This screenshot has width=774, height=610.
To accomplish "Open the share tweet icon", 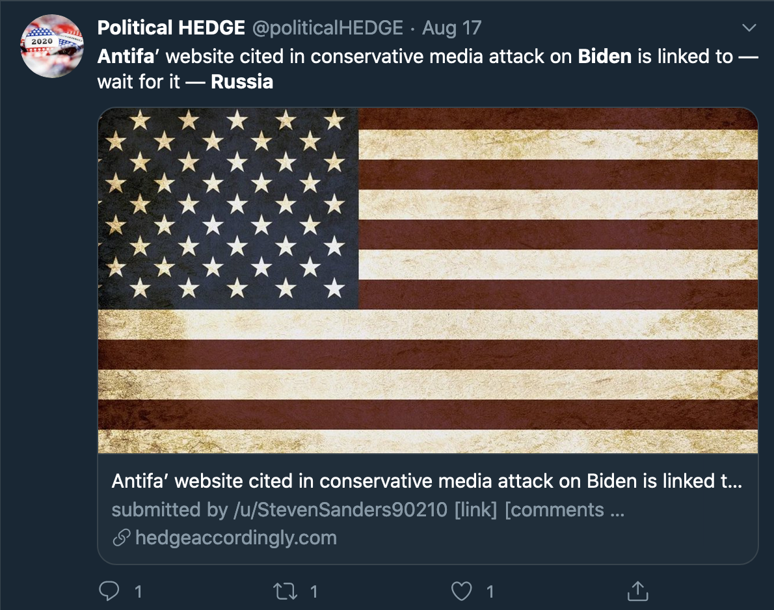I will (638, 590).
